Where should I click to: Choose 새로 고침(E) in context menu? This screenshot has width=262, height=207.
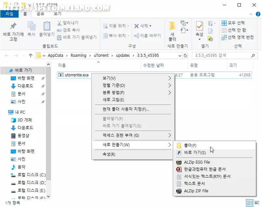click(x=133, y=100)
